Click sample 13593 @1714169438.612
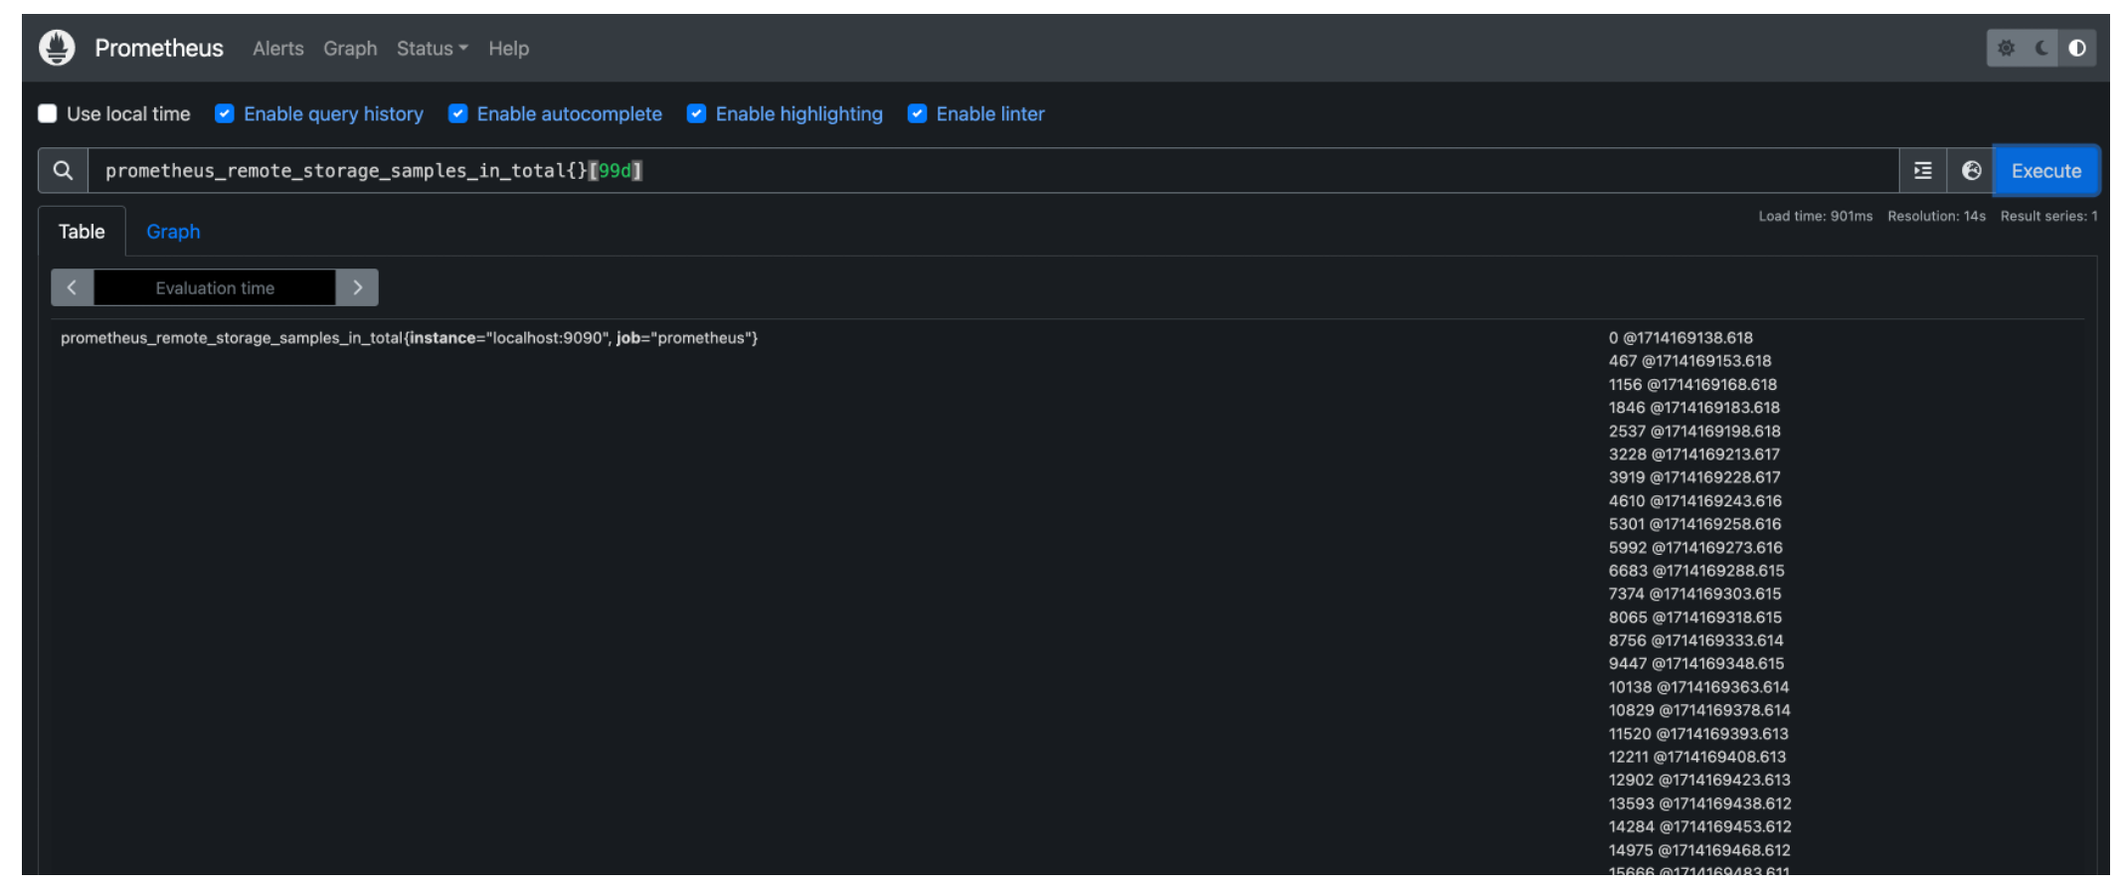This screenshot has width=2126, height=891. (x=1700, y=803)
